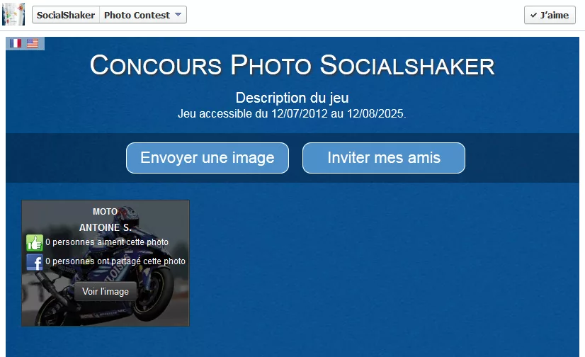The height and width of the screenshot is (357, 585).
Task: Open the SocialShaker page profile thumbnail
Action: point(13,14)
